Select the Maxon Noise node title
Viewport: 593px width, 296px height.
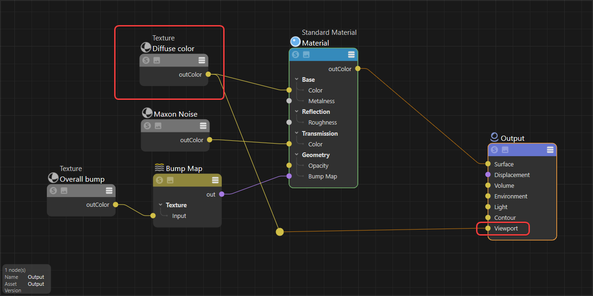click(x=175, y=114)
